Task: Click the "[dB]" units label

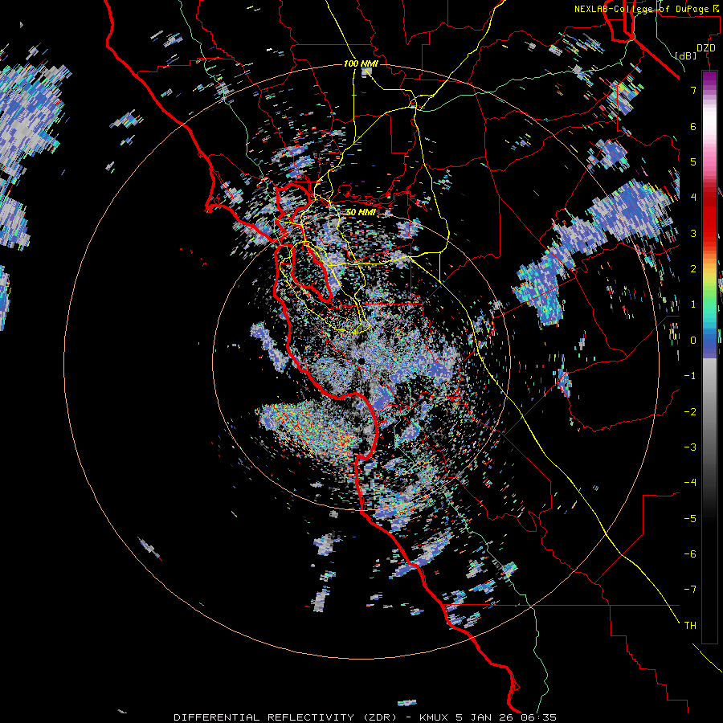Action: pyautogui.click(x=686, y=55)
